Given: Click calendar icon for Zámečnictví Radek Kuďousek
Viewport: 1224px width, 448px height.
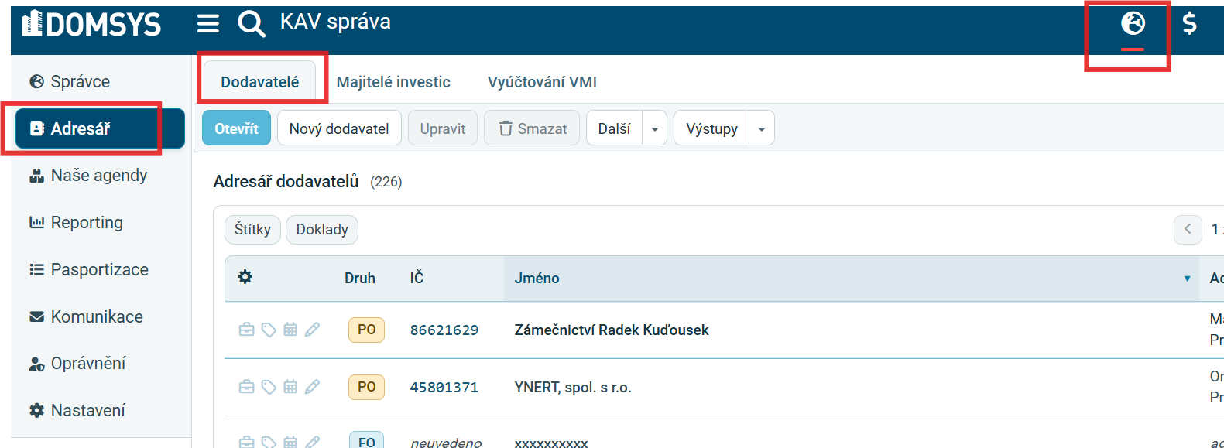Looking at the screenshot, I should (290, 330).
